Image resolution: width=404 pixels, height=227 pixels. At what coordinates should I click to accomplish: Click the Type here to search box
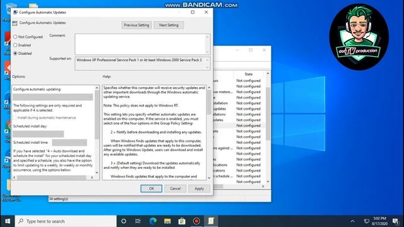tap(66, 221)
